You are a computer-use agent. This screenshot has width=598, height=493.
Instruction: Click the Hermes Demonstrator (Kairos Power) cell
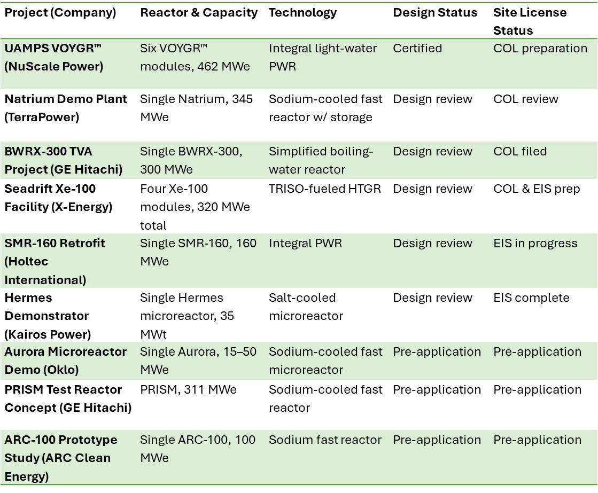(48, 316)
